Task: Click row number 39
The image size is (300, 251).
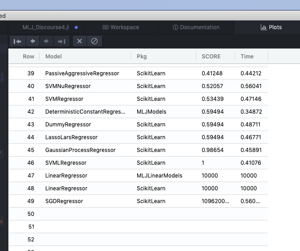Action: point(31,73)
